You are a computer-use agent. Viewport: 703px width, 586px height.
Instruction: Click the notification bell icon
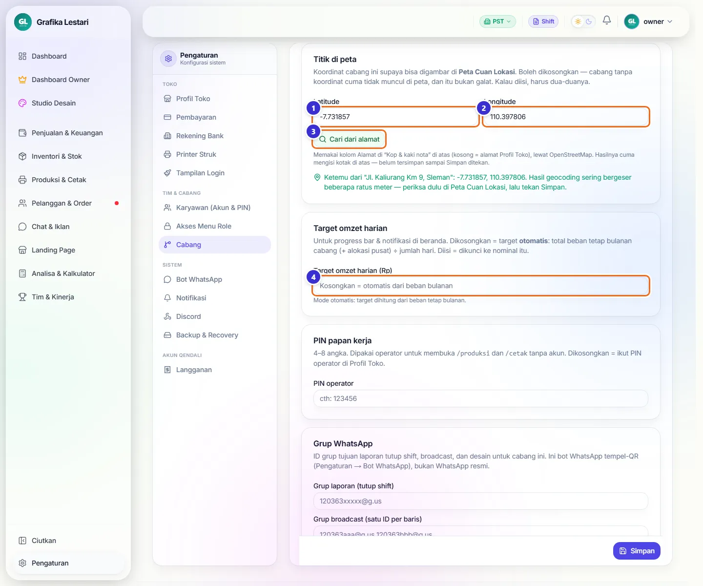click(607, 20)
